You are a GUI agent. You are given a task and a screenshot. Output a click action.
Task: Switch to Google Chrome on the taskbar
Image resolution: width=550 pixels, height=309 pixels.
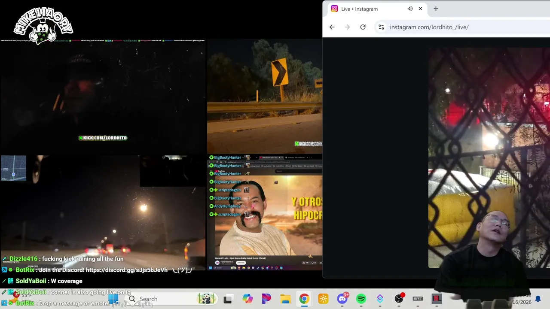click(x=304, y=299)
